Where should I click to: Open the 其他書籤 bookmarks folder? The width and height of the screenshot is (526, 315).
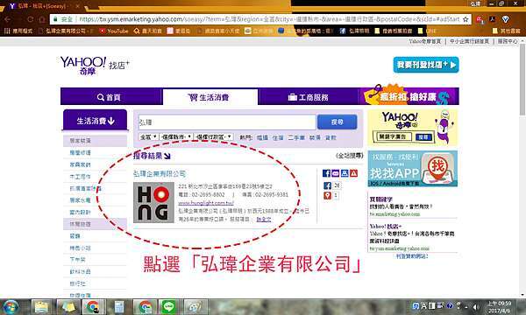506,31
